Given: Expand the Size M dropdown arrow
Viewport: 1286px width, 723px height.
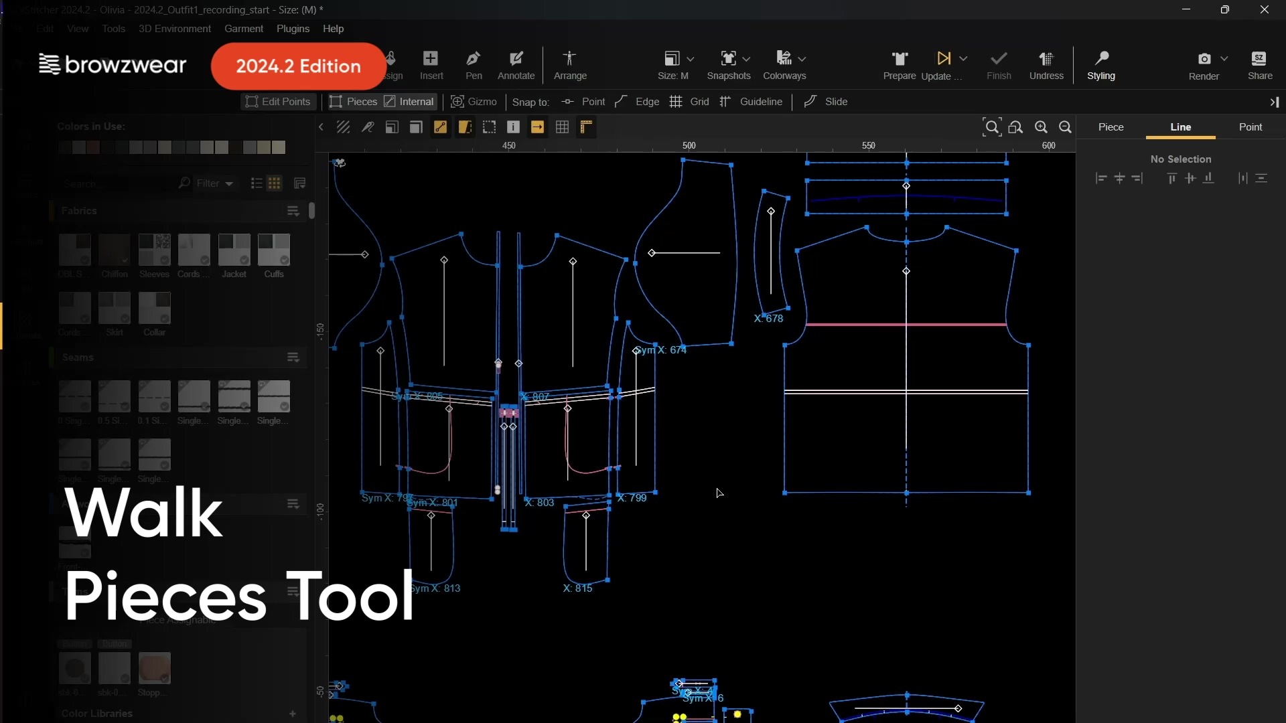Looking at the screenshot, I should (691, 59).
